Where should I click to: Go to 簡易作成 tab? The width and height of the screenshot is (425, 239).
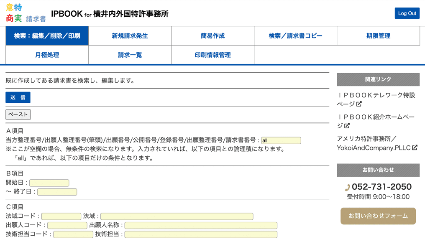click(x=213, y=36)
